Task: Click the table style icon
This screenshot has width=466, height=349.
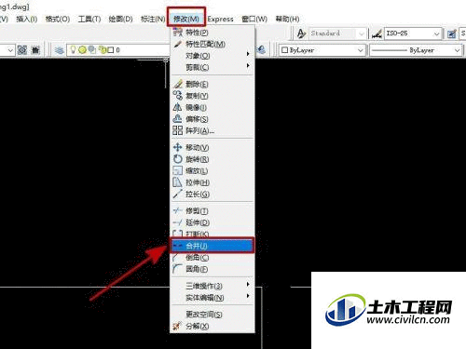Action: (451, 34)
